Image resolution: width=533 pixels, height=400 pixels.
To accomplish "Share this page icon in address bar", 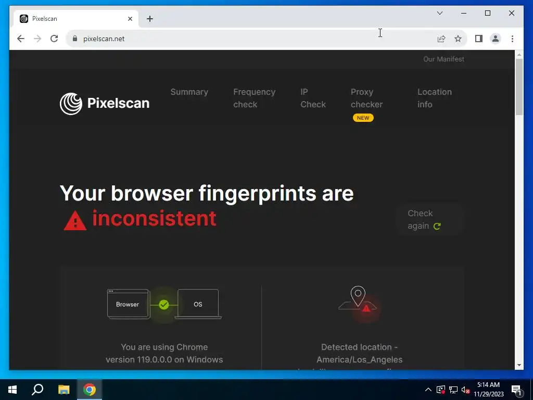I will click(441, 39).
